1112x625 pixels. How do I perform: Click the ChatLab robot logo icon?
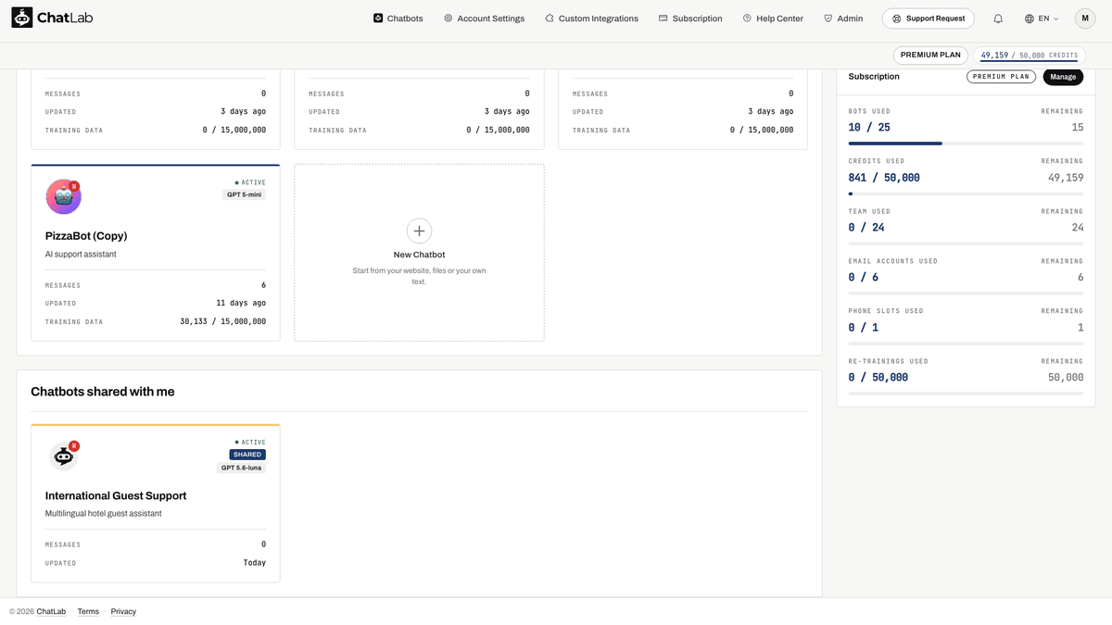click(x=22, y=18)
